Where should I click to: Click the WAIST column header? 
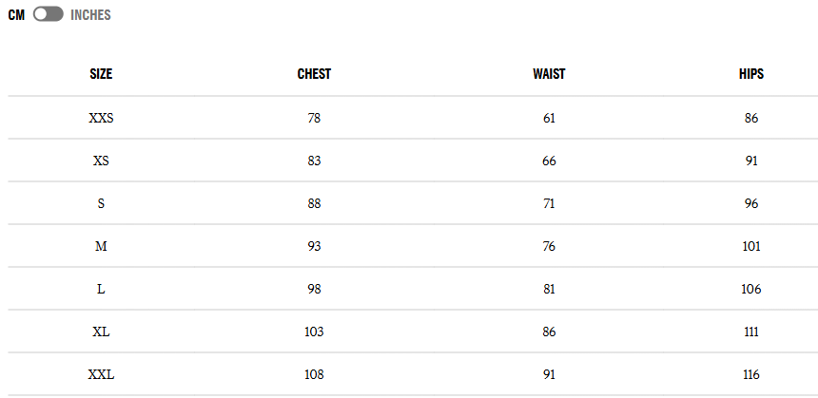tap(549, 74)
